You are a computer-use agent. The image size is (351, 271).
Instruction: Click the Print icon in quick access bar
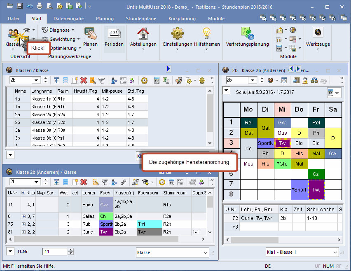(x=40, y=6)
